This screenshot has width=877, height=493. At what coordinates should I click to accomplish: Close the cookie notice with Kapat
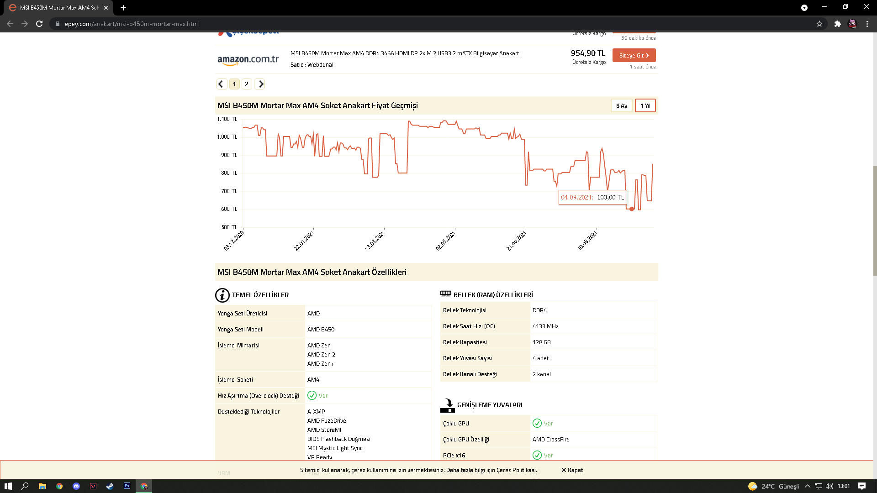click(x=572, y=470)
